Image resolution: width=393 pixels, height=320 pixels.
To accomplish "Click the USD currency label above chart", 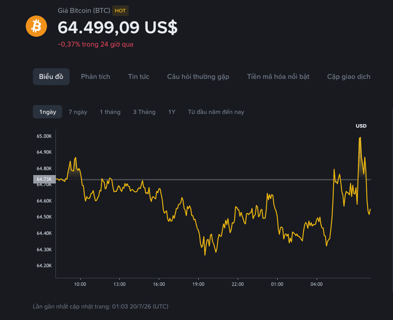I will [x=361, y=126].
